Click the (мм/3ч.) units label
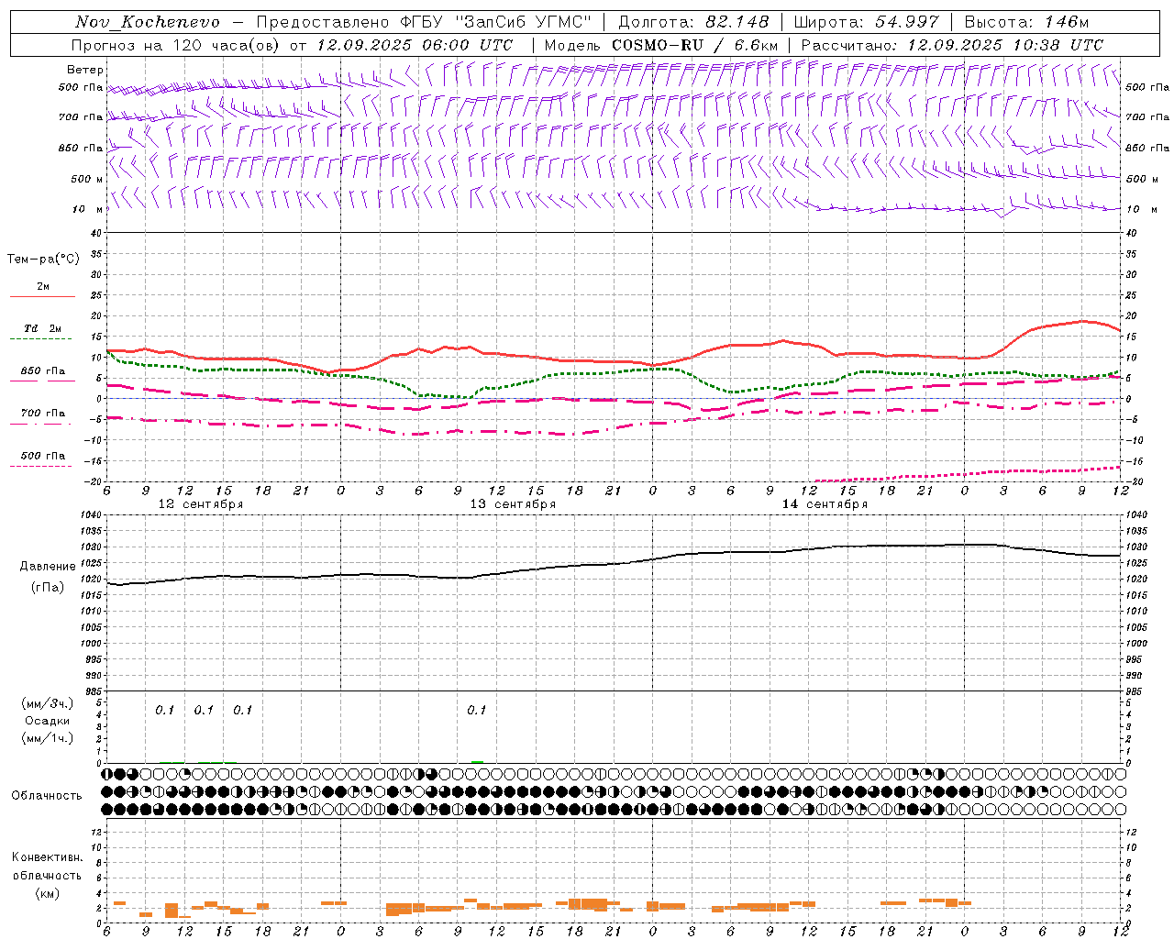This screenshot has width=1174, height=939. click(x=48, y=703)
